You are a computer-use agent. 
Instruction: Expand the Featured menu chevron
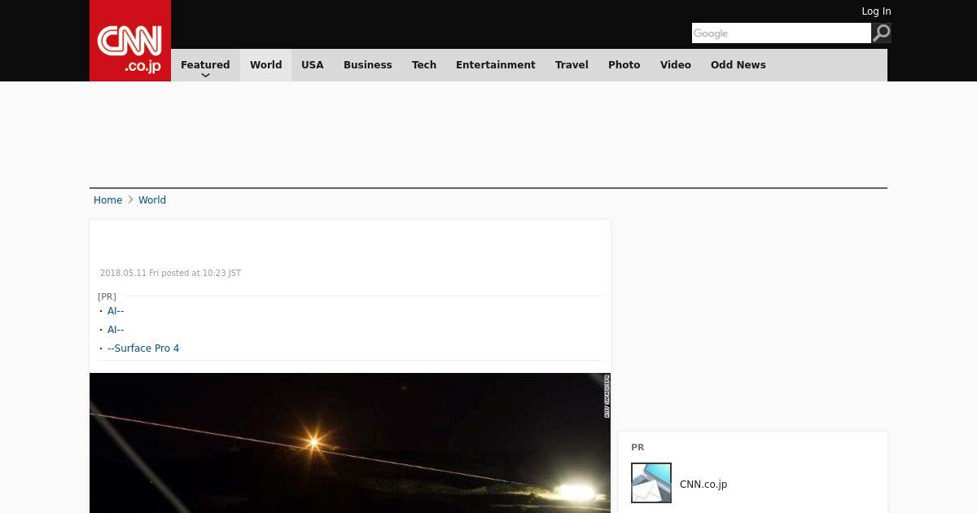[x=205, y=76]
